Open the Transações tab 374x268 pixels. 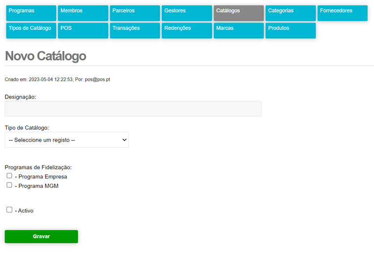(x=134, y=30)
